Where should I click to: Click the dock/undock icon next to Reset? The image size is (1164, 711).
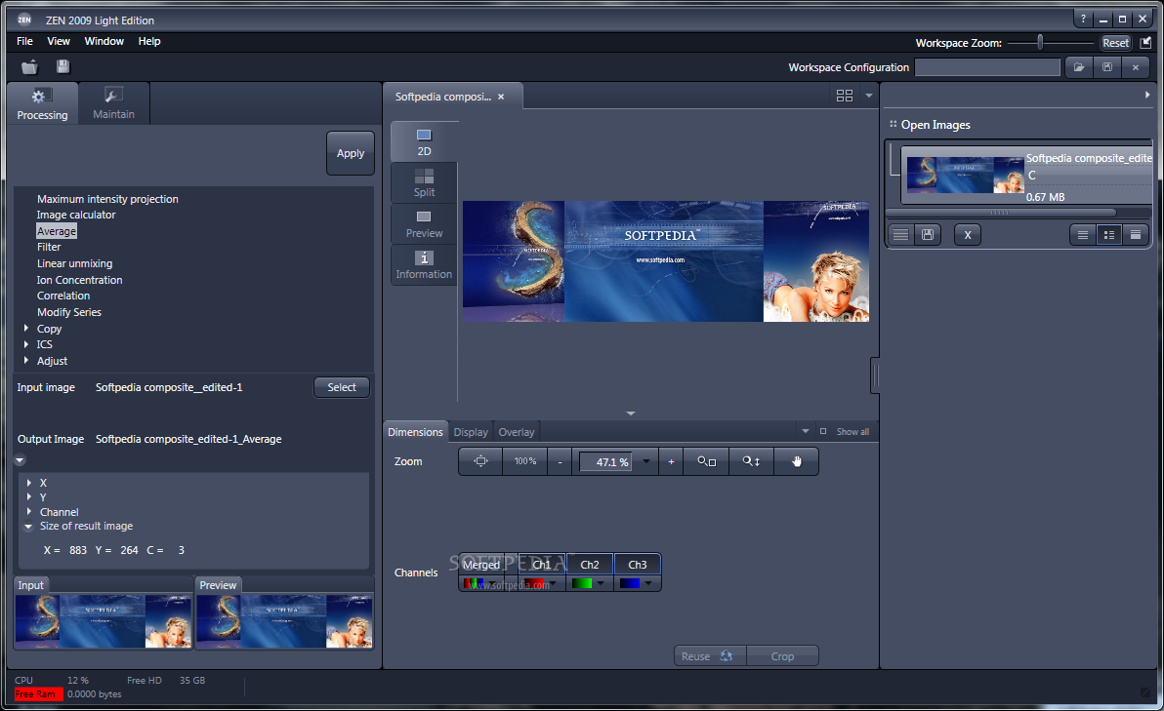1145,42
